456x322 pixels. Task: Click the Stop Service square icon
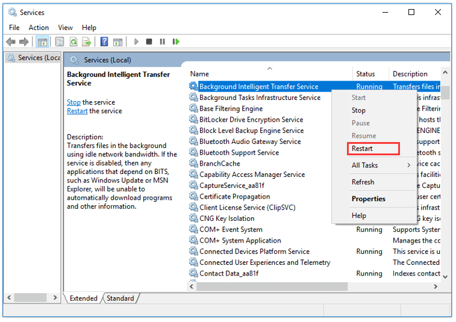(x=149, y=42)
